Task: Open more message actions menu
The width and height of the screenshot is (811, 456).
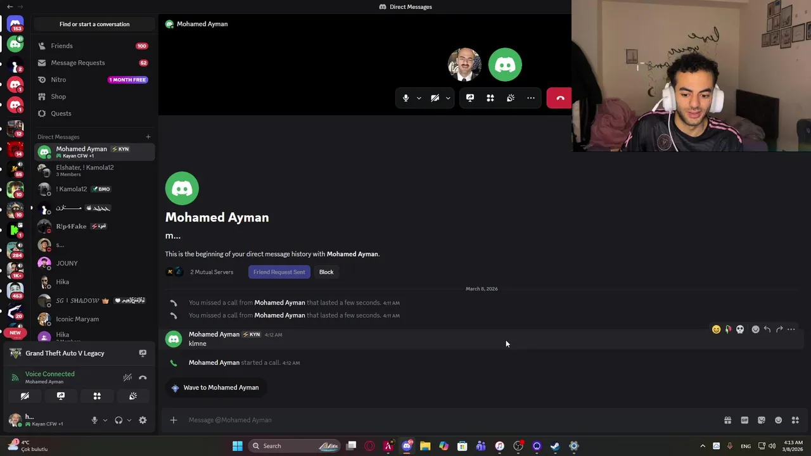Action: (791, 329)
